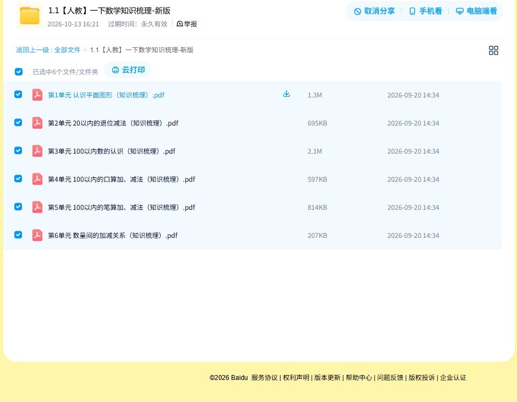Report the share via 举报
Screen dimensions: 517x402
click(x=186, y=24)
